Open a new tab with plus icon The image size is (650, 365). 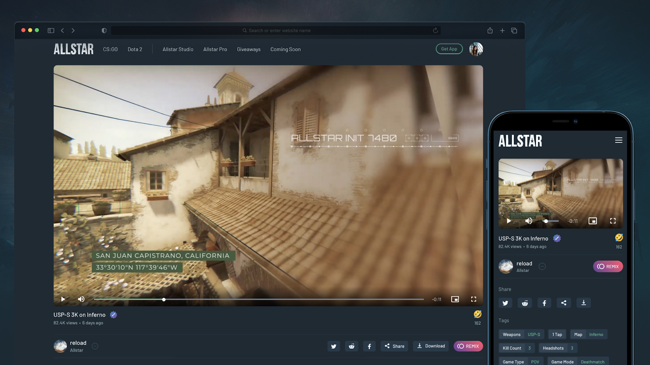click(502, 30)
